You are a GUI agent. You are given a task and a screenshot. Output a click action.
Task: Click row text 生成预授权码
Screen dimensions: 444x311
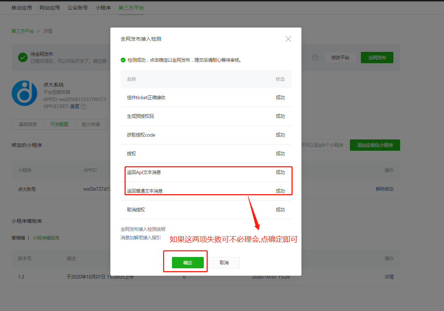pos(140,116)
